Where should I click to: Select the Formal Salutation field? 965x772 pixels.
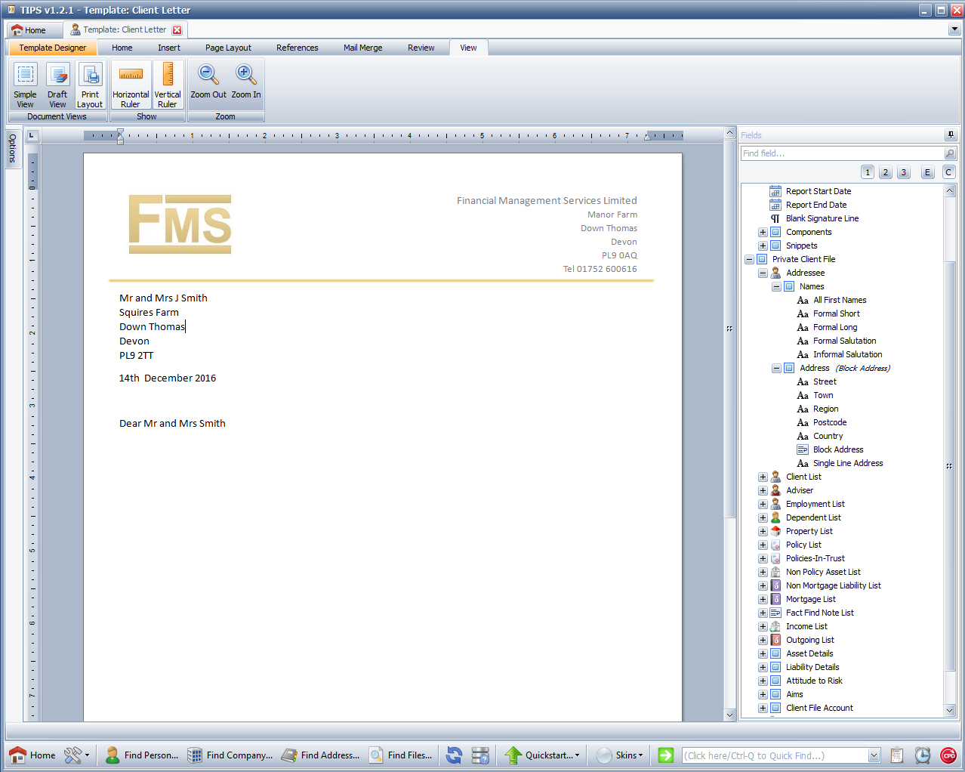(x=844, y=341)
